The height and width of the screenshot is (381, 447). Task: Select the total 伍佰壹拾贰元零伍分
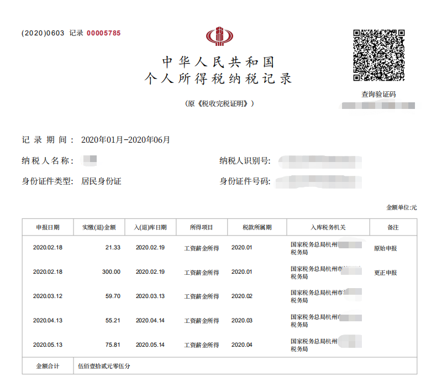pyautogui.click(x=104, y=366)
